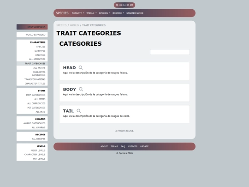Click the '© Species 2026' copyright text

point(125,153)
